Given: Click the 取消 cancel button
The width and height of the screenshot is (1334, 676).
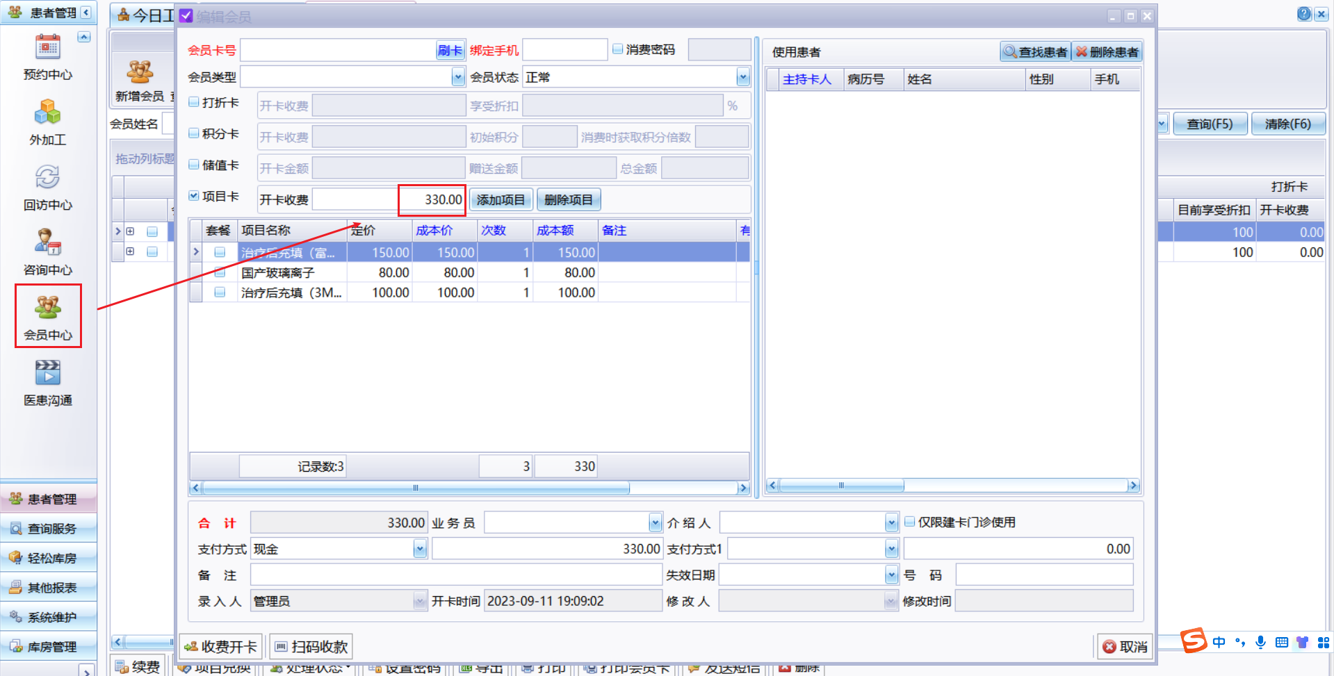Looking at the screenshot, I should point(1125,647).
